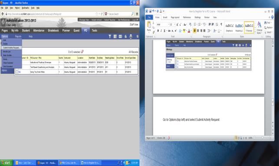Show paragraph marks with the pilcrow icon
This screenshot has height=166, width=279.
221,24
